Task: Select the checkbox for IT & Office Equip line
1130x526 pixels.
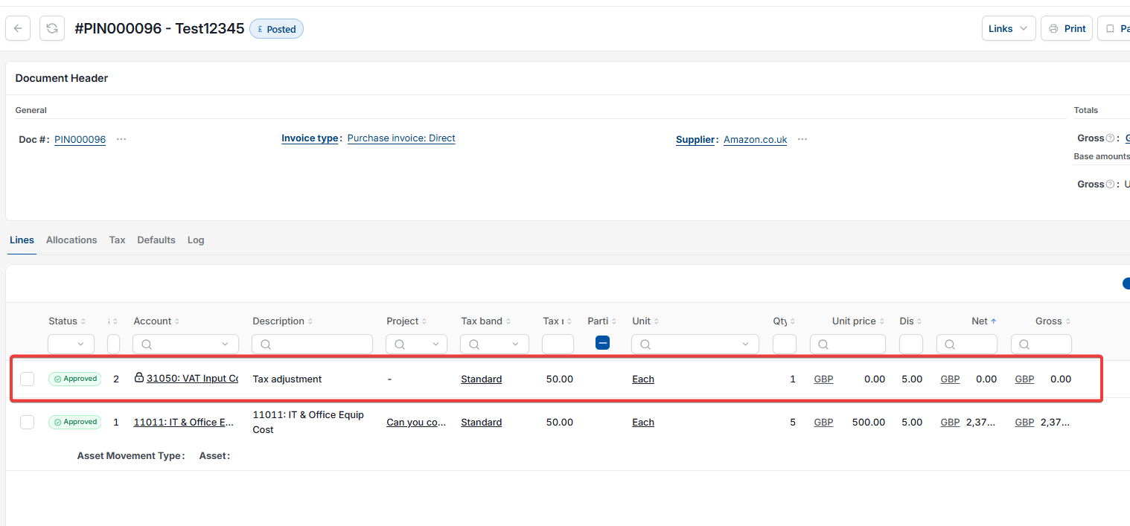Action: click(28, 422)
